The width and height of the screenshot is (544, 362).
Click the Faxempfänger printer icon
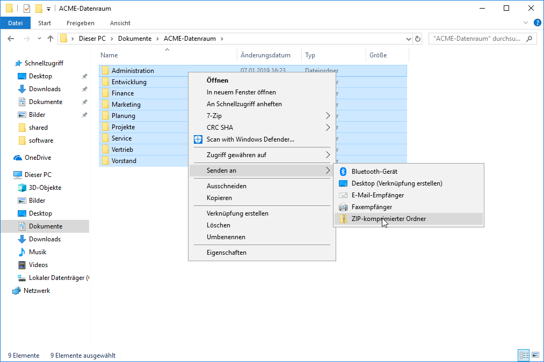(x=343, y=207)
